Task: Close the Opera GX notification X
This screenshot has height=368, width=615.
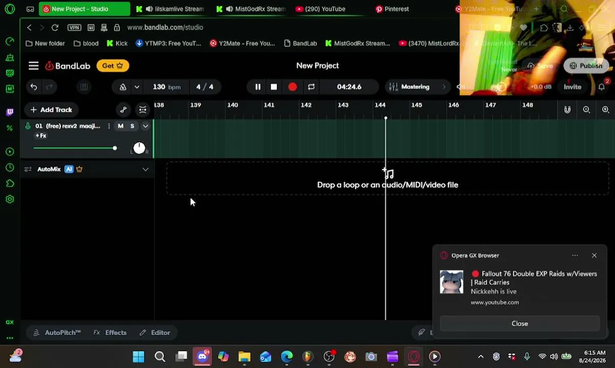Action: 594,256
